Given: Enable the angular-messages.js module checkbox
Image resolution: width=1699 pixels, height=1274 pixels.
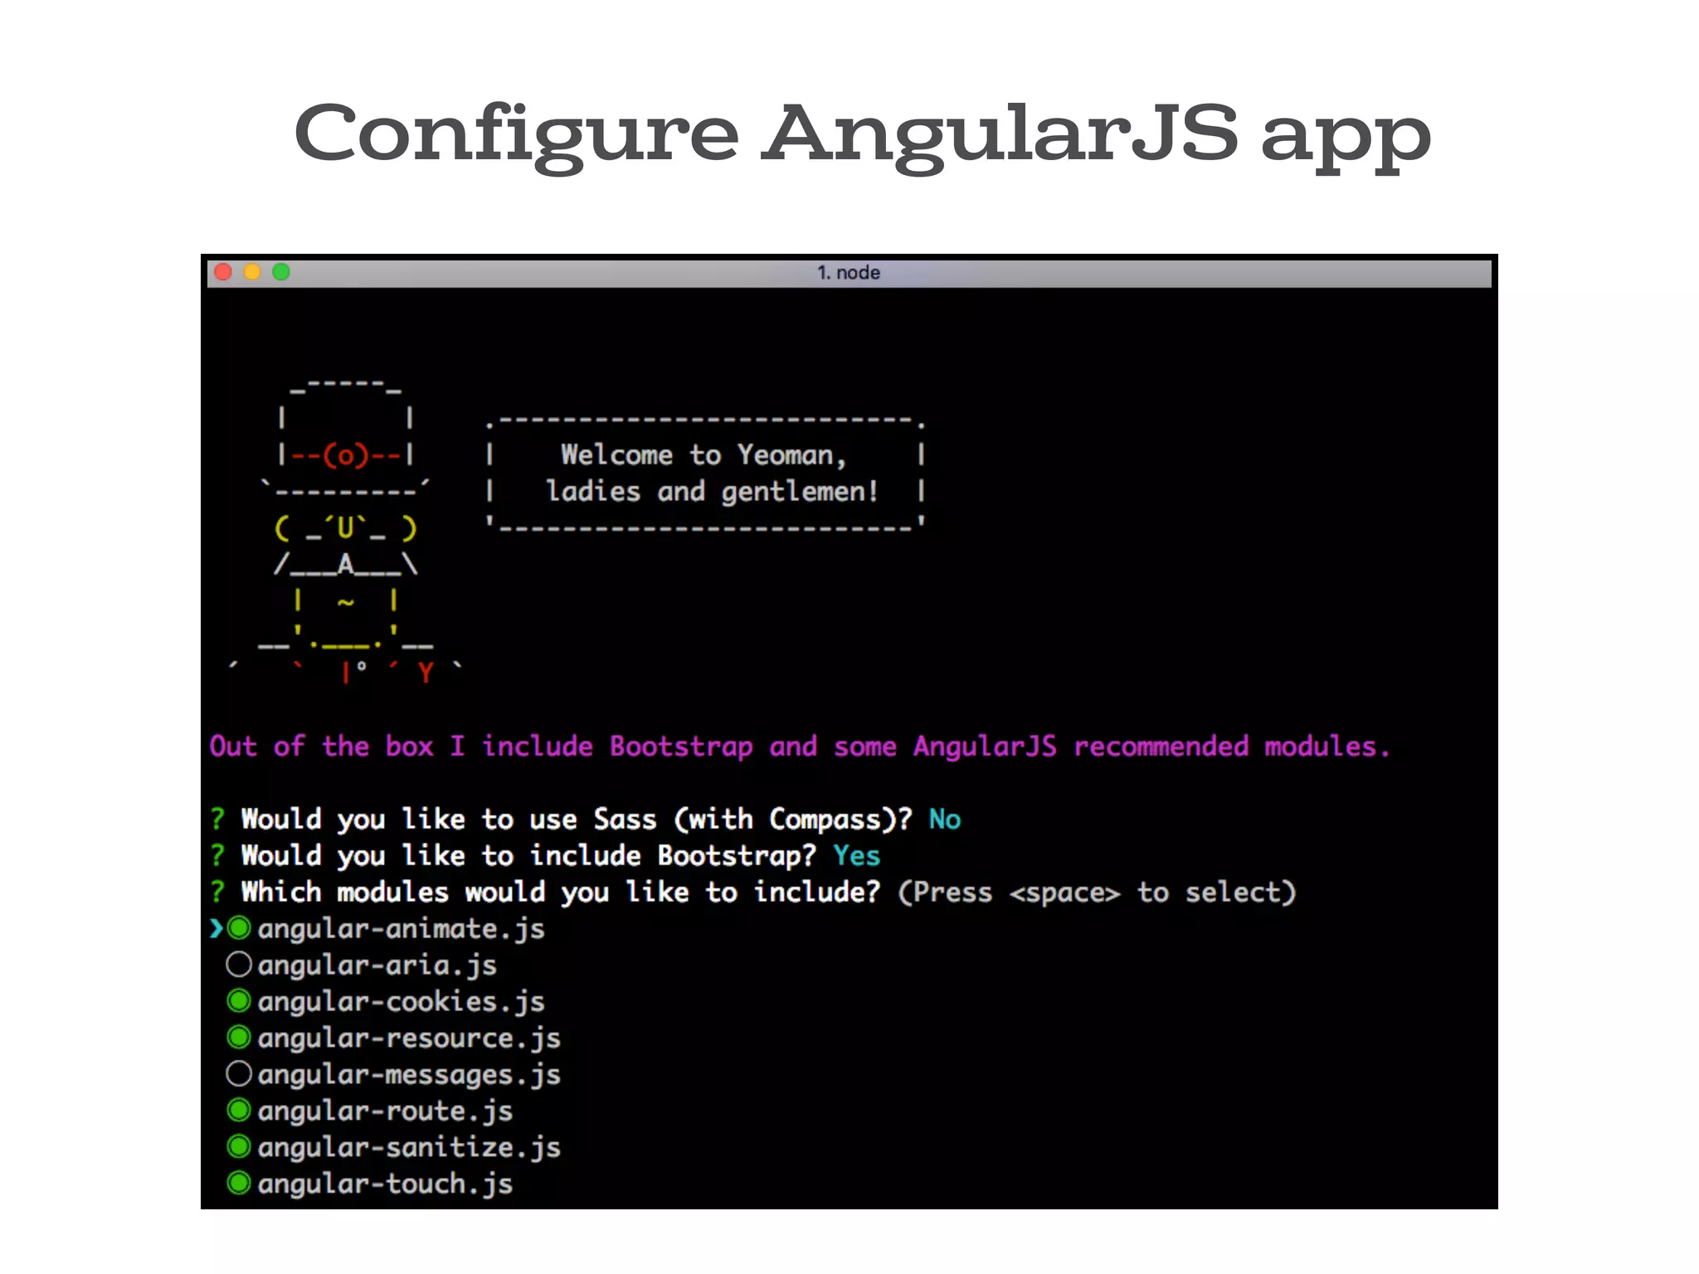Looking at the screenshot, I should pos(239,1073).
